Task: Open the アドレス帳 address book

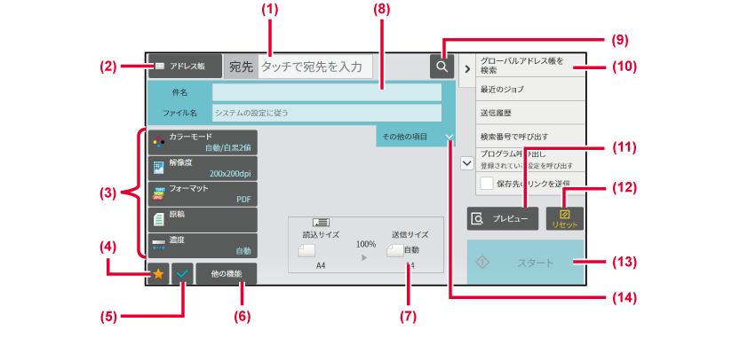Action: 185,67
